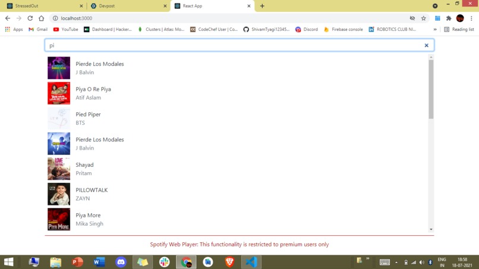This screenshot has width=479, height=269.
Task: Open the Apps bookmark shortcut
Action: 14,29
